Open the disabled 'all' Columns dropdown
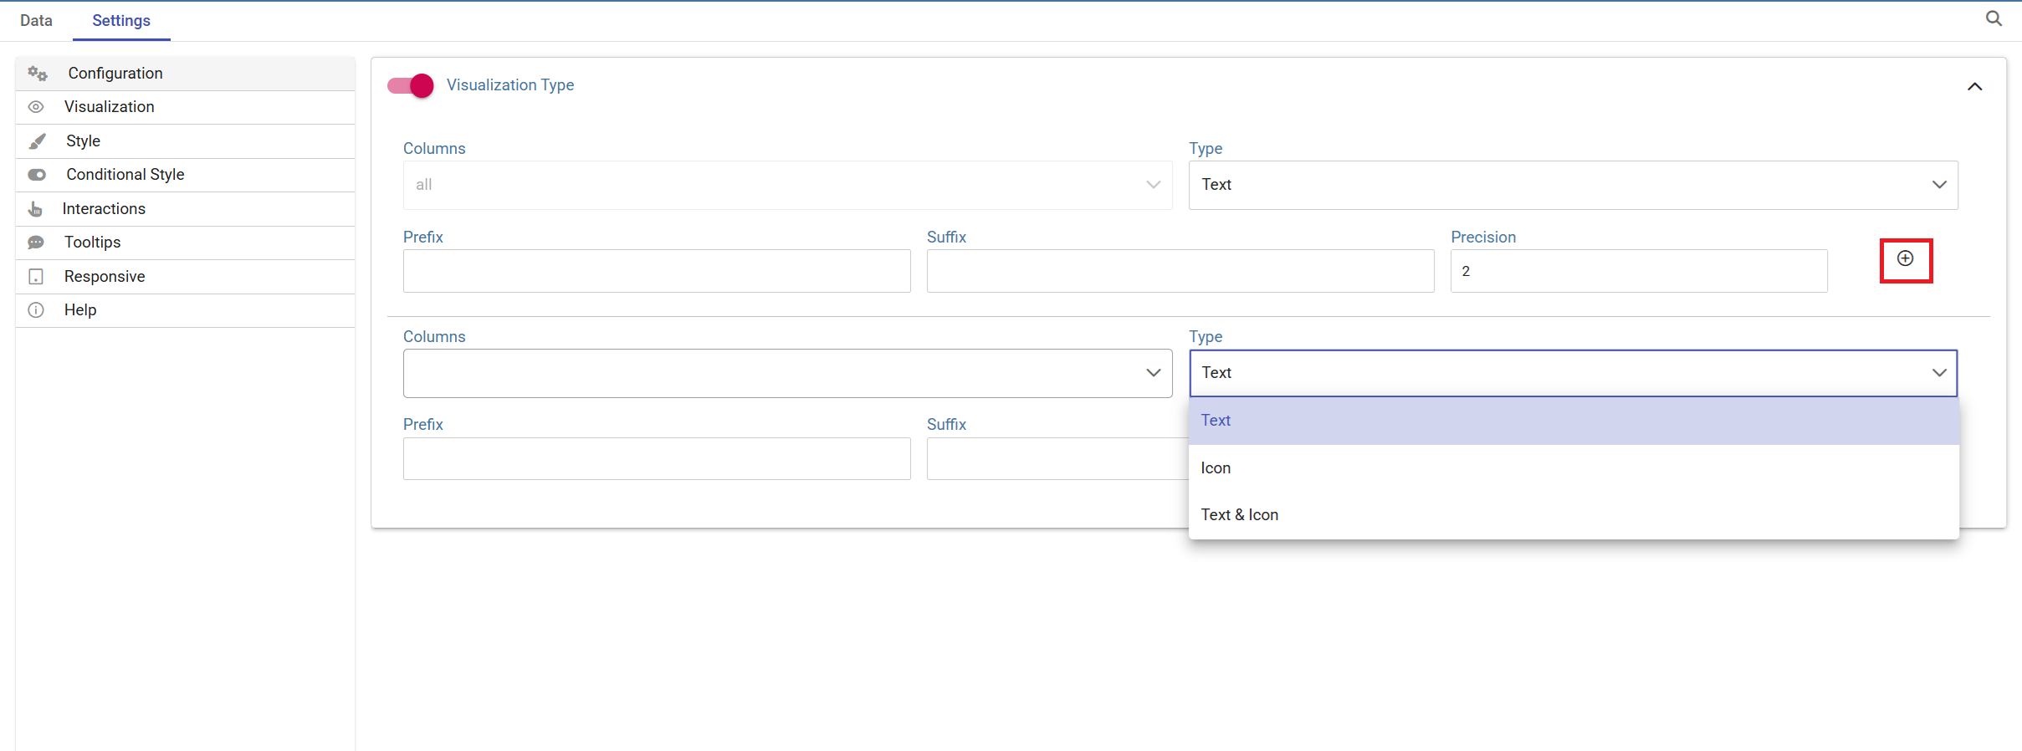 (x=787, y=185)
